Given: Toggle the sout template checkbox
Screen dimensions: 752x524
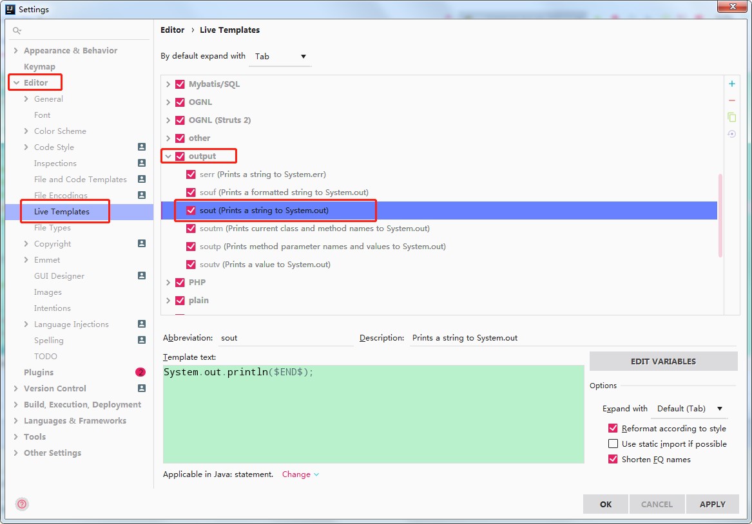Looking at the screenshot, I should (191, 211).
